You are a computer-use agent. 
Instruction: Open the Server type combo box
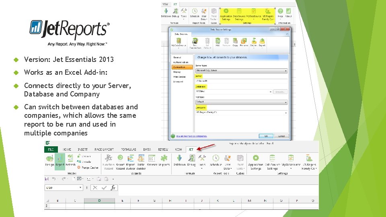(x=242, y=71)
